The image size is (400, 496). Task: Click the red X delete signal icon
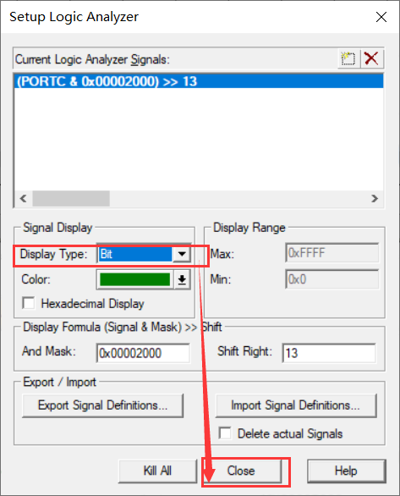[371, 59]
